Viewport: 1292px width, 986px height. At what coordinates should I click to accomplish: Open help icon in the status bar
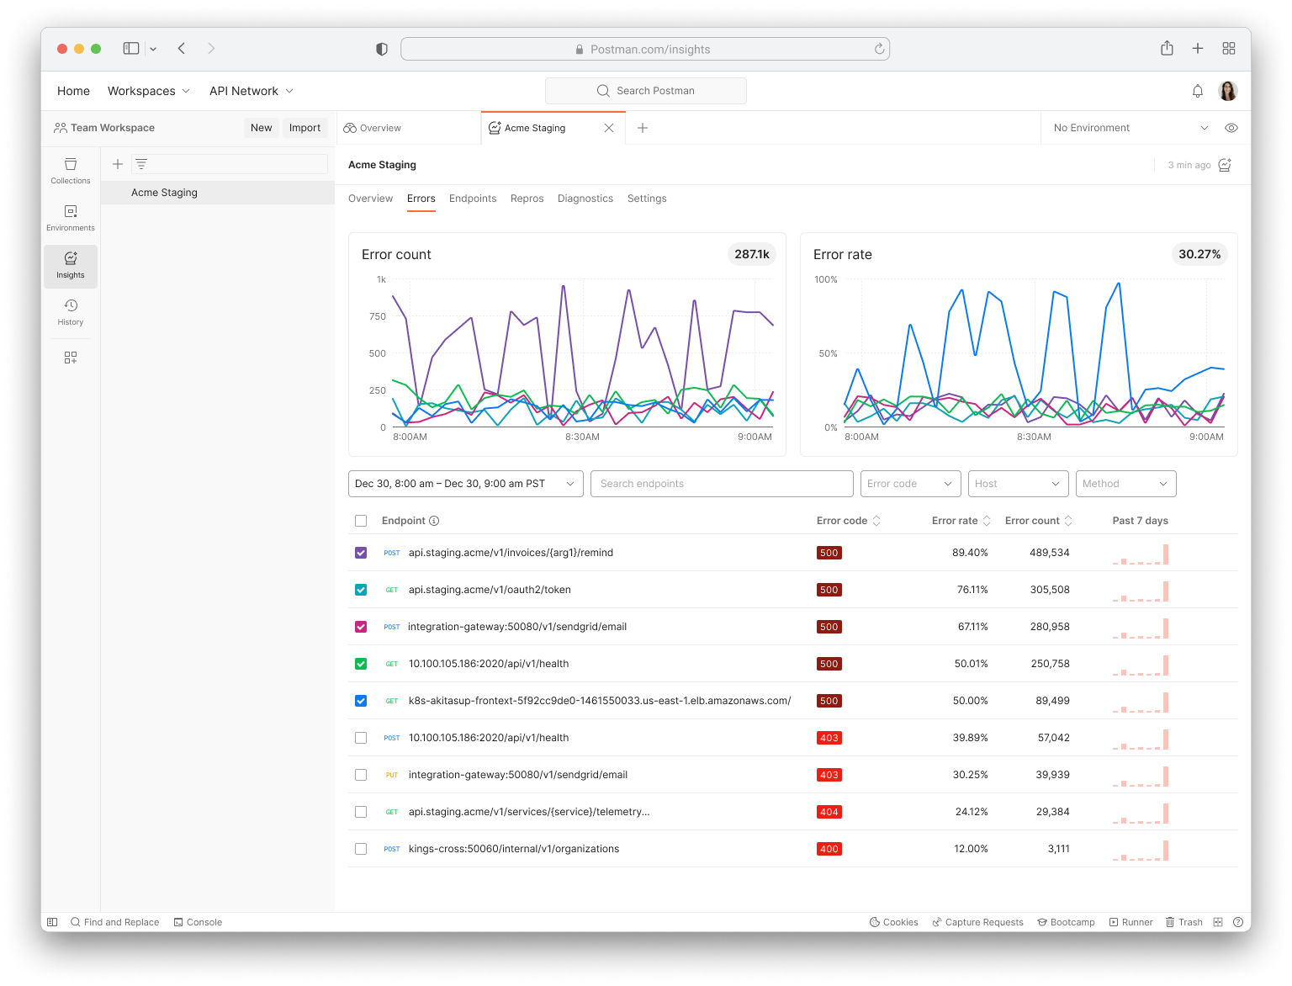tap(1238, 922)
